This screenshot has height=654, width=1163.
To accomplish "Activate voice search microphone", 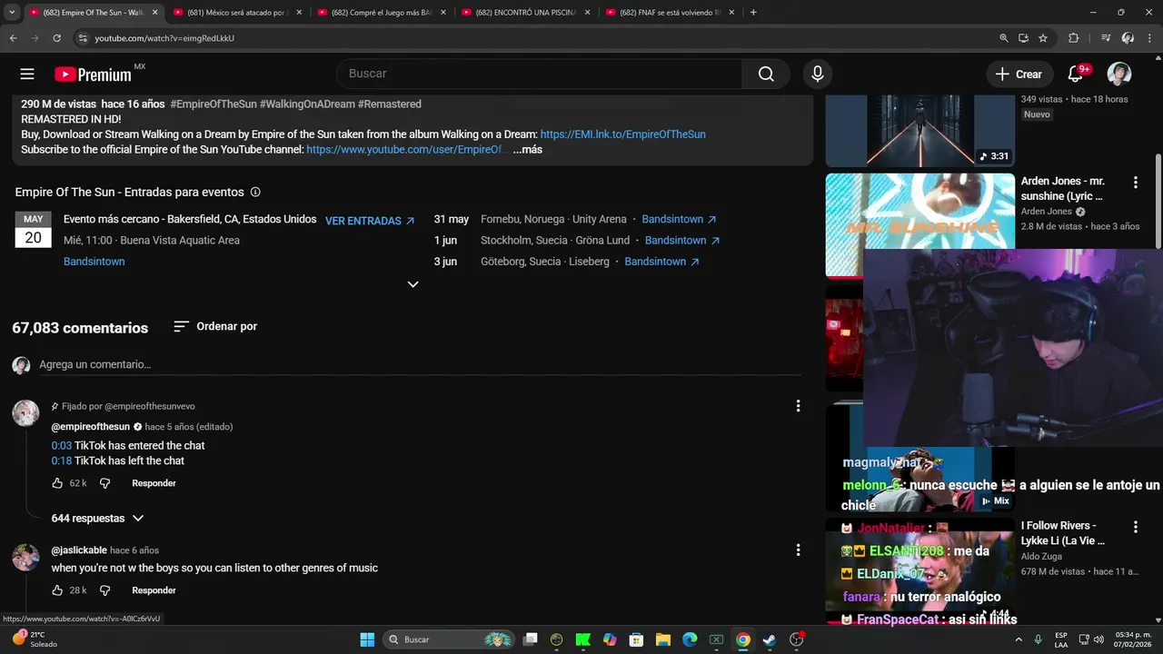I will point(818,74).
